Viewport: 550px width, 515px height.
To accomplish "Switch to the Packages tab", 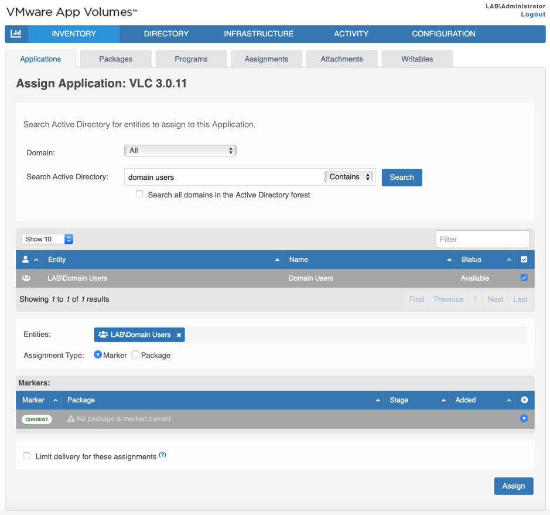I will 115,59.
